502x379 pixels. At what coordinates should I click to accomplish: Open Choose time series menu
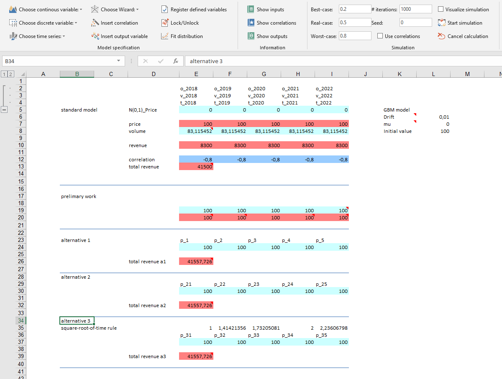pyautogui.click(x=64, y=36)
